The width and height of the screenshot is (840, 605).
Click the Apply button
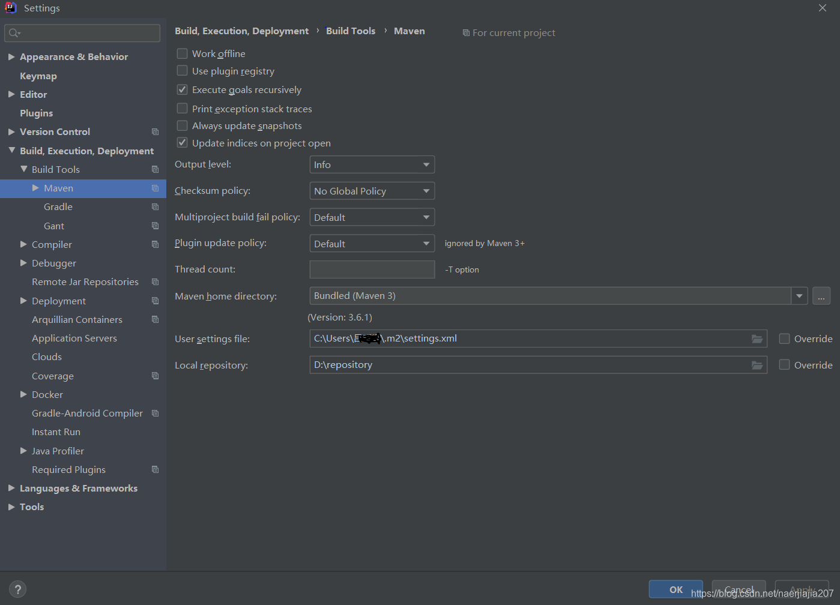point(802,589)
